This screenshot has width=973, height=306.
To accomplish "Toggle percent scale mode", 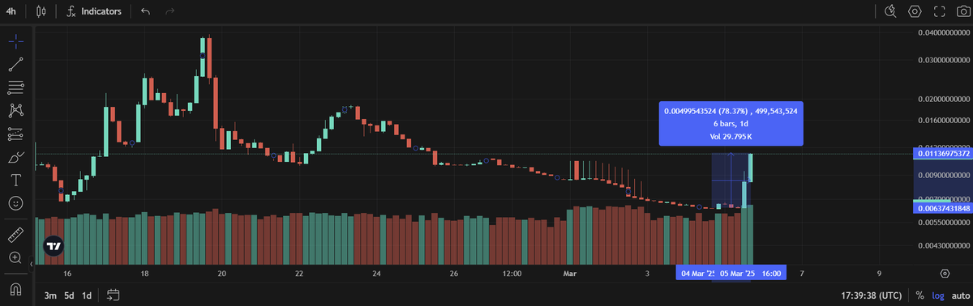I will pos(919,295).
